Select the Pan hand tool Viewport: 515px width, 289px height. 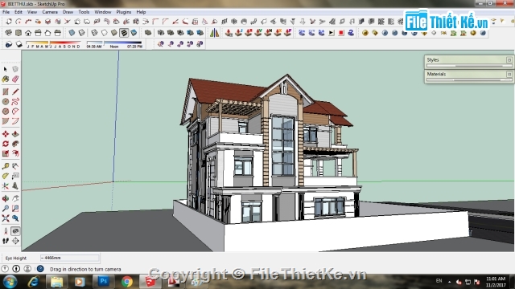click(15, 198)
